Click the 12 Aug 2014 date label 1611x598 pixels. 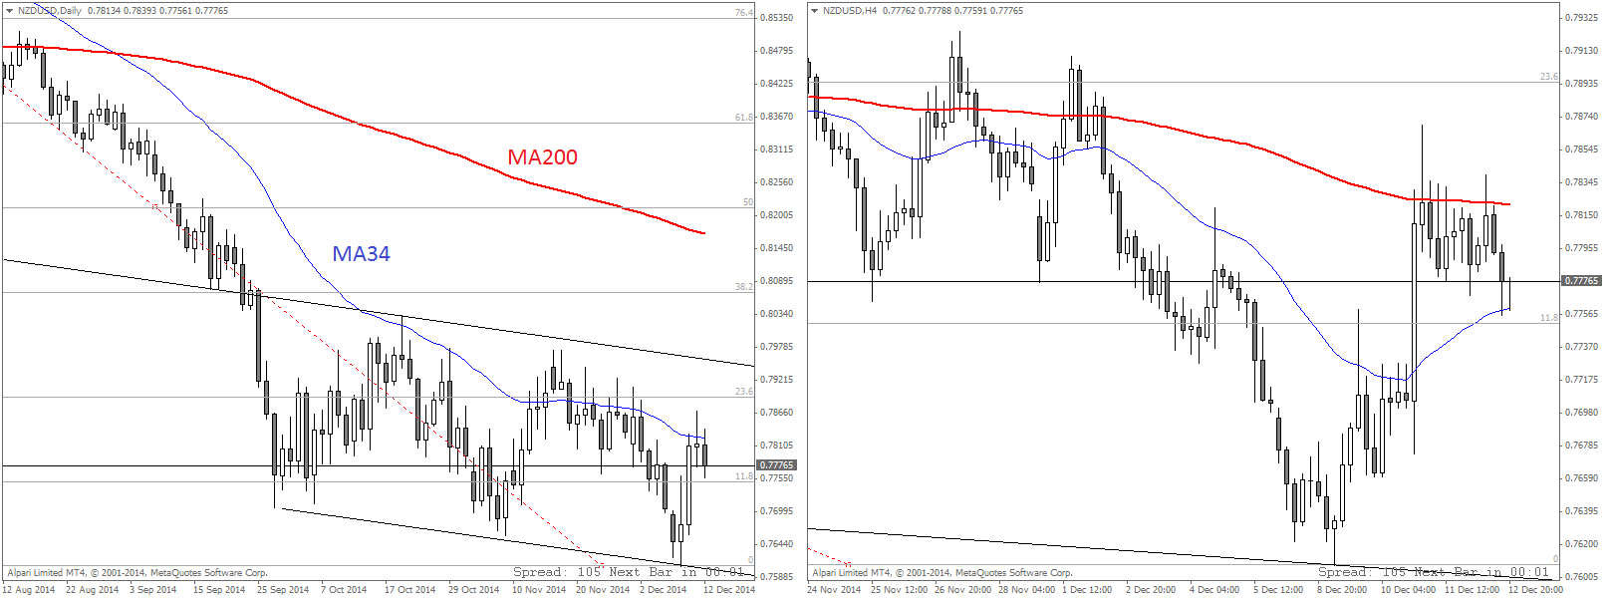coord(29,590)
